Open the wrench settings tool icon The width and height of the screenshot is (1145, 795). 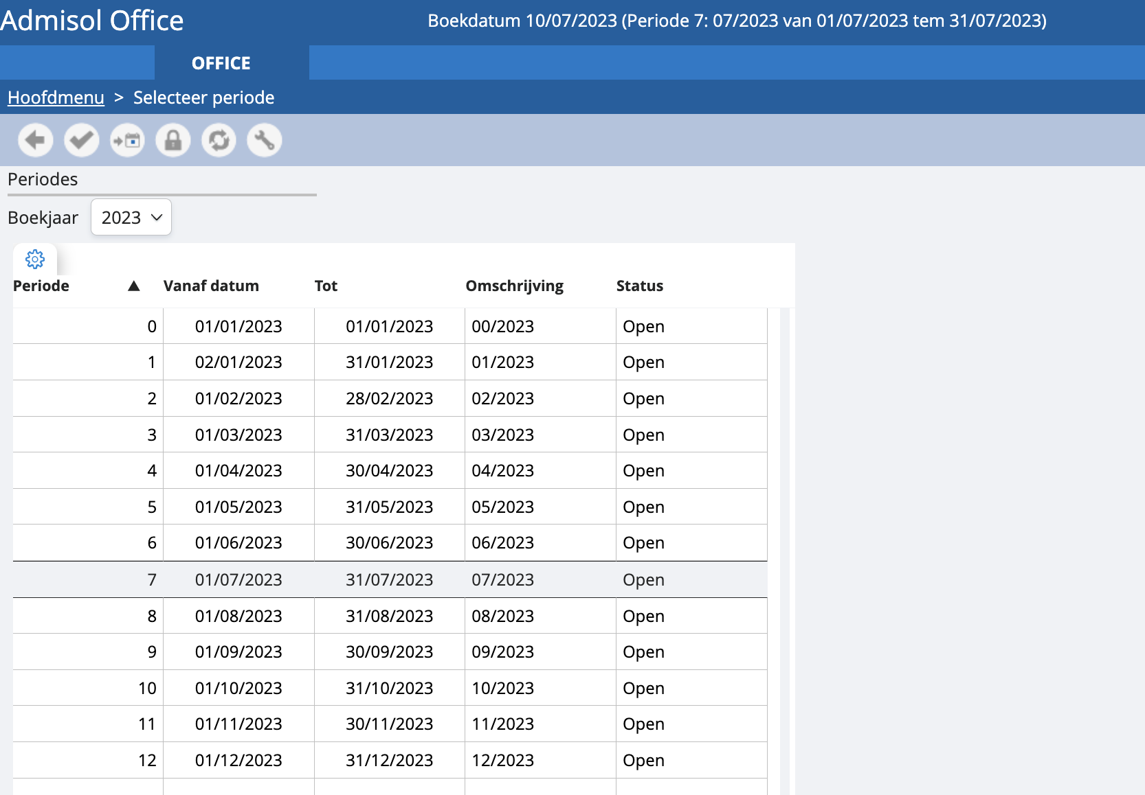265,141
